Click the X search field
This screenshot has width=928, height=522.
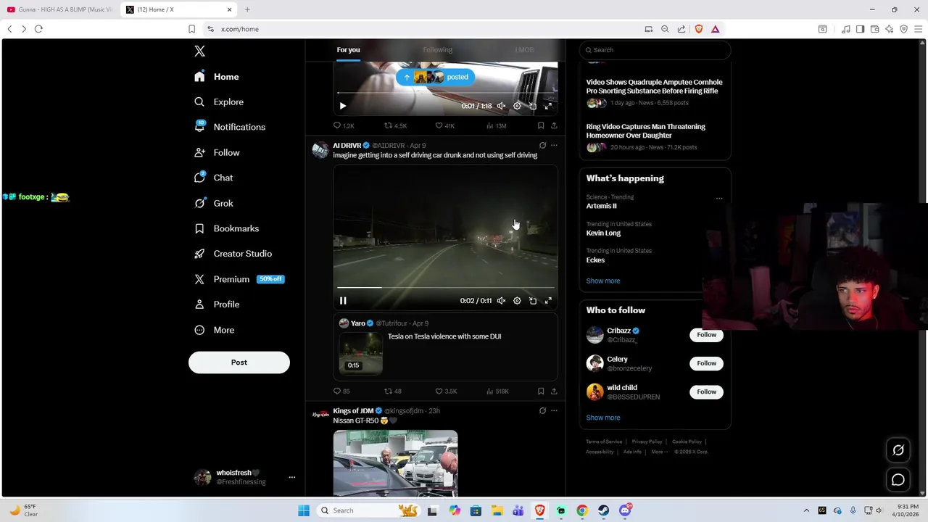[x=655, y=50]
